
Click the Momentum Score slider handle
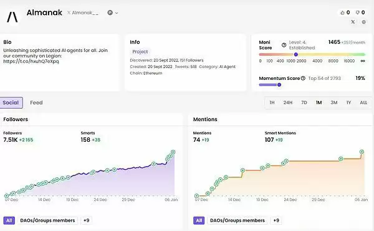point(279,84)
